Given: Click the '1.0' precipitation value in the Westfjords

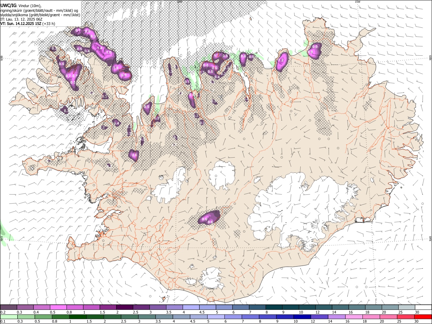Looking at the screenshot, I should click(109, 53).
